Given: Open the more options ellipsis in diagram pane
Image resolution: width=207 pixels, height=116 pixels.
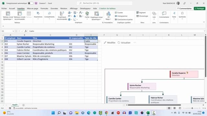Looking at the screenshot, I should coord(135,43).
